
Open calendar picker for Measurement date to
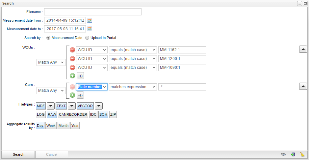pos(90,29)
